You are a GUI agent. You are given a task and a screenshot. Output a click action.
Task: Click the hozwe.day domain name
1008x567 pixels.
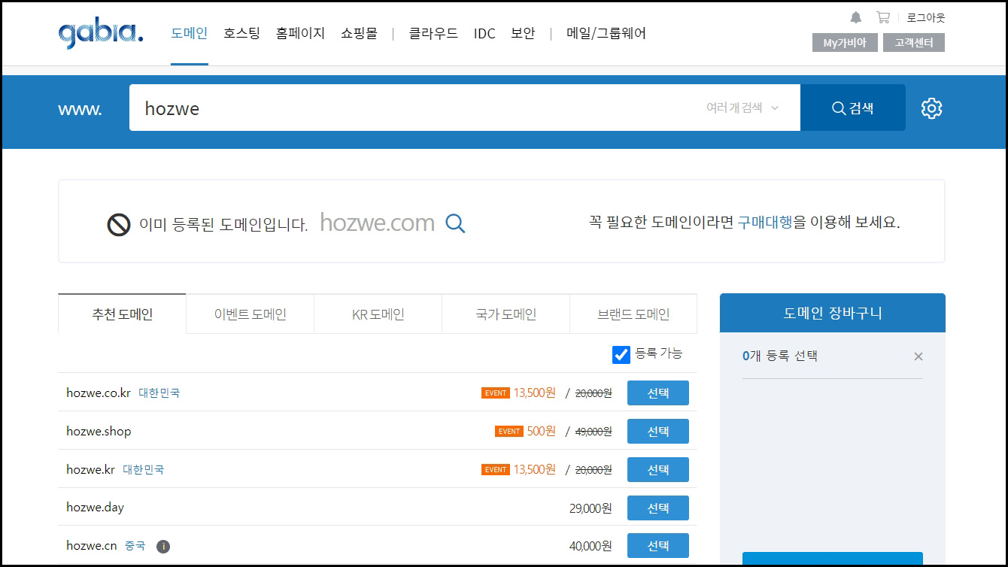point(95,508)
